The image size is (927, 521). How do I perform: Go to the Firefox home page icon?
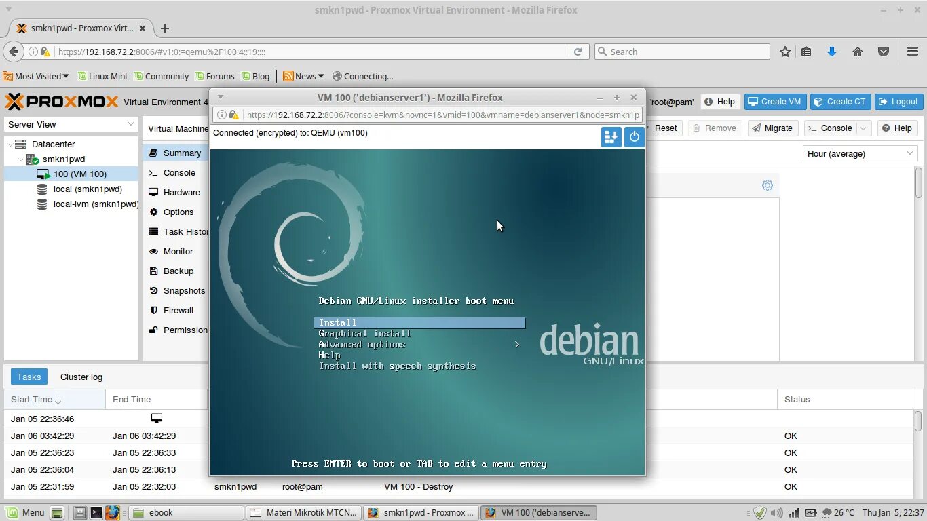tap(858, 52)
